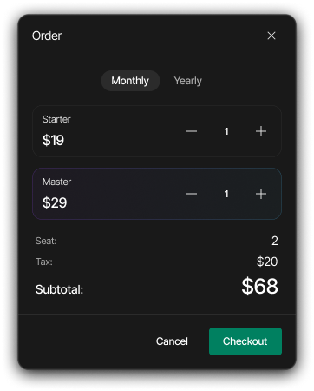Click the Seat count value
The height and width of the screenshot is (391, 314).
pos(275,241)
